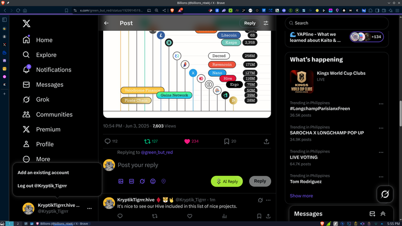
Task: Click the share post icon
Action: pyautogui.click(x=266, y=141)
